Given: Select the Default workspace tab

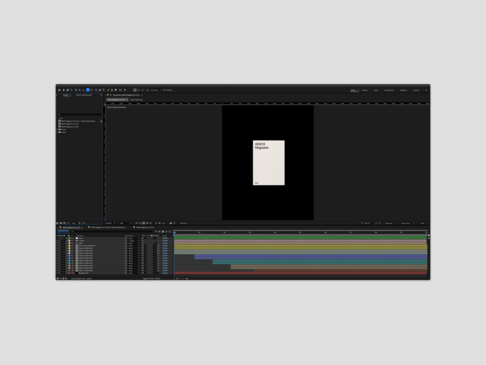Looking at the screenshot, I should click(353, 90).
